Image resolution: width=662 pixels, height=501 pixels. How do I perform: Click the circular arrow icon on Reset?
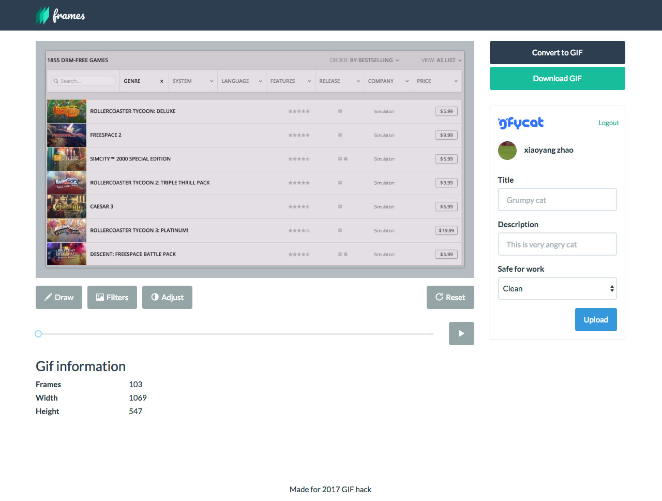coord(439,297)
